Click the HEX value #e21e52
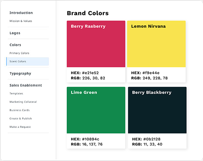 click(90, 73)
